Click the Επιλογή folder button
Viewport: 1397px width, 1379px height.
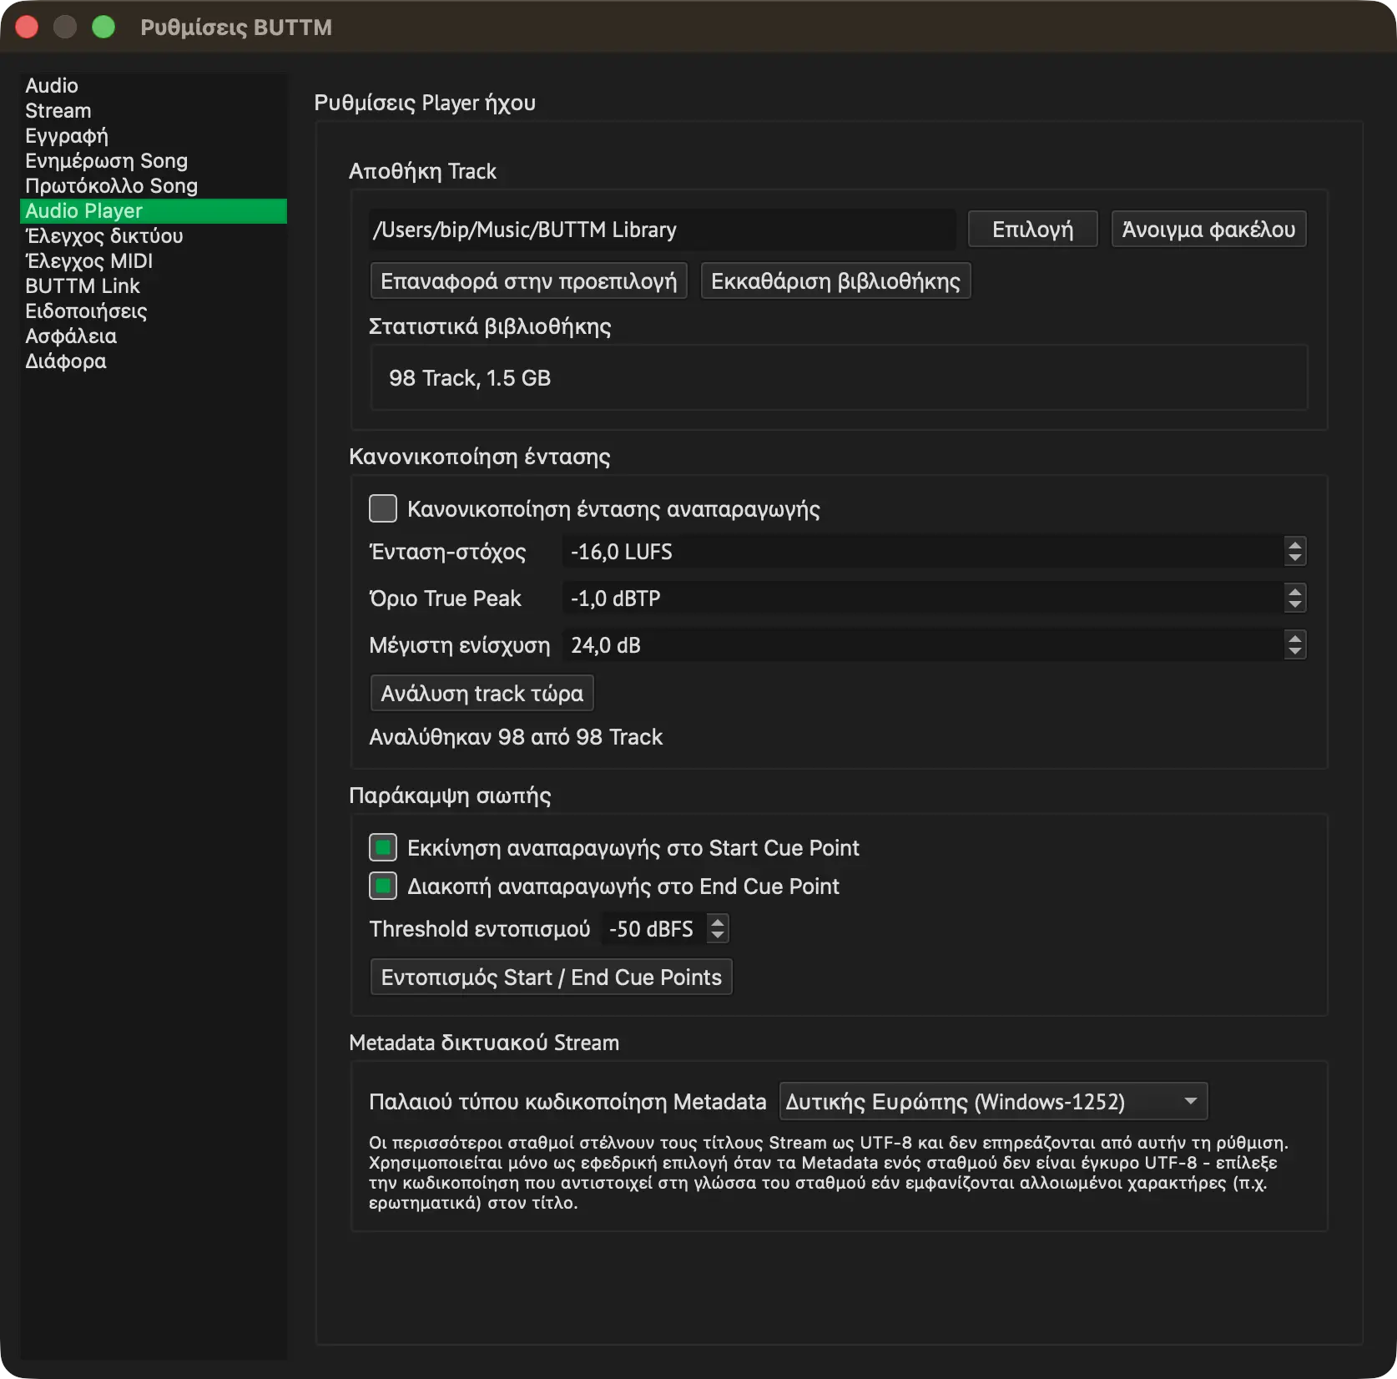(x=1032, y=230)
